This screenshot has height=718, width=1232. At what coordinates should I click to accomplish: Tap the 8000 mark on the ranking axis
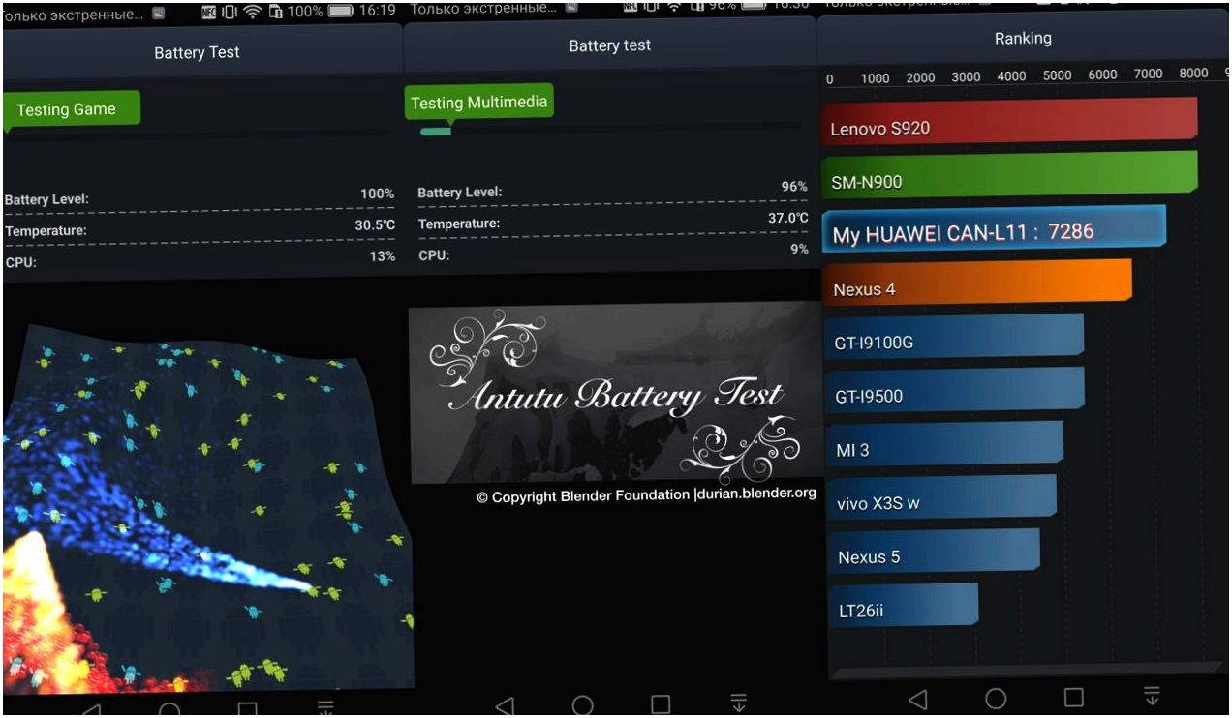pos(1193,73)
